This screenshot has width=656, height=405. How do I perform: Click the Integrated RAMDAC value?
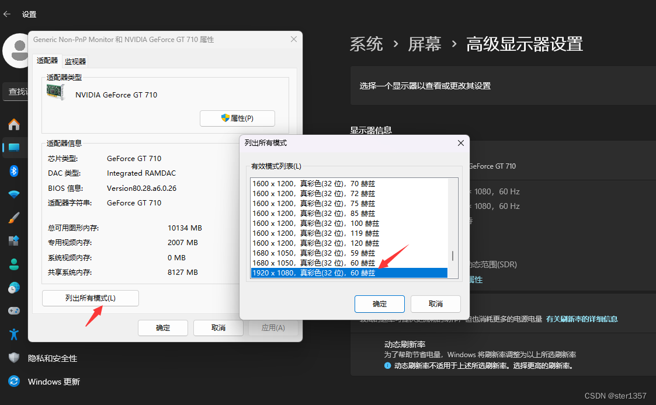tap(141, 173)
